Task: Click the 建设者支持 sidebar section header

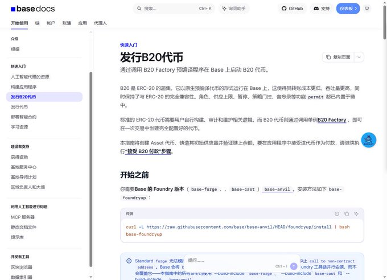Action: coord(20,147)
